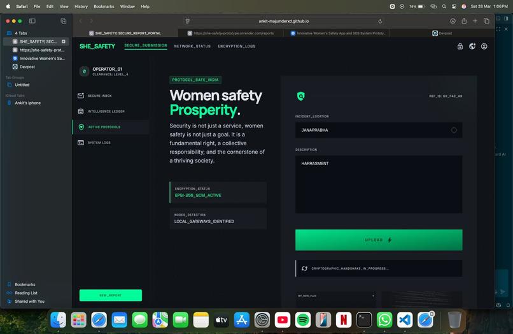Open Bookmarks in Safari's sidebar
Image resolution: width=513 pixels, height=334 pixels.
25,284
